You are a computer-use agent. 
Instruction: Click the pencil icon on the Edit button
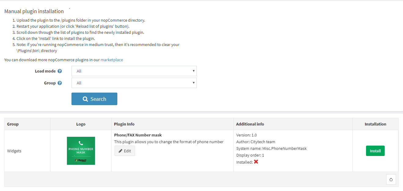click(x=120, y=150)
